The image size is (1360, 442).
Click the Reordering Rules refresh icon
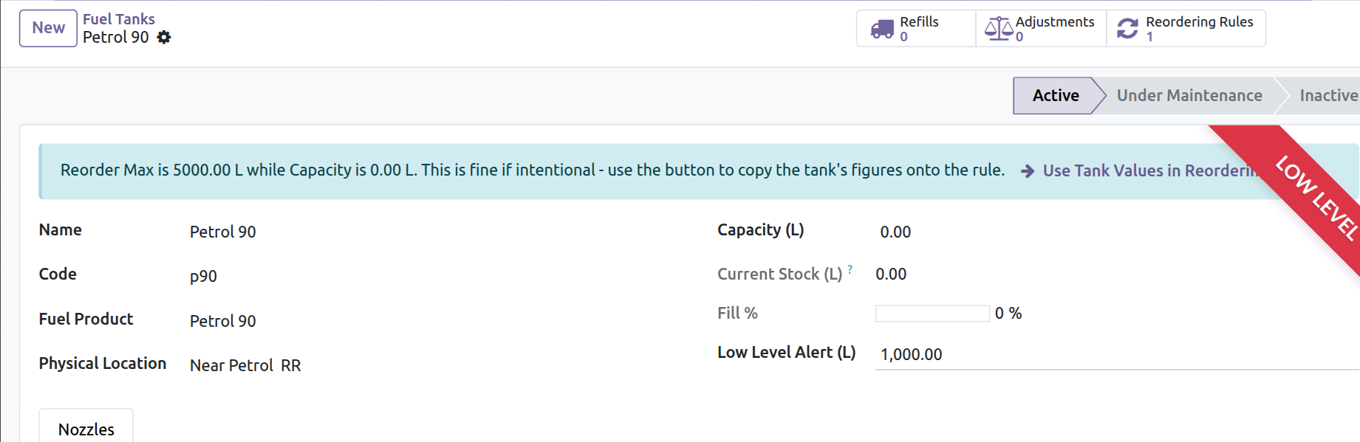1127,29
